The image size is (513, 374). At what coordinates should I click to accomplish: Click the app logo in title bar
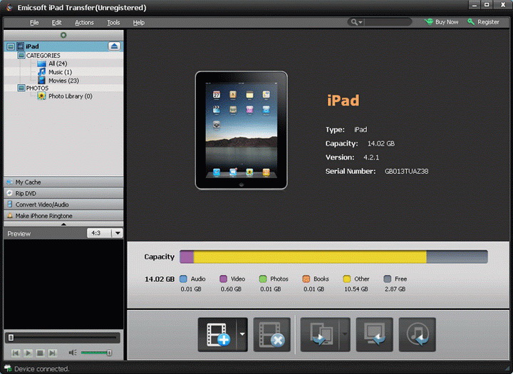point(9,7)
